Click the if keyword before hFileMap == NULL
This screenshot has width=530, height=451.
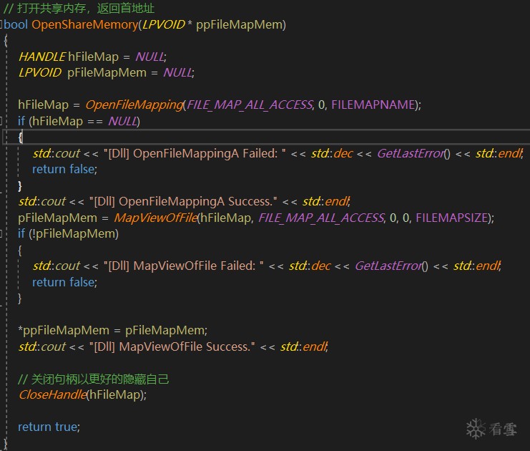tap(21, 121)
